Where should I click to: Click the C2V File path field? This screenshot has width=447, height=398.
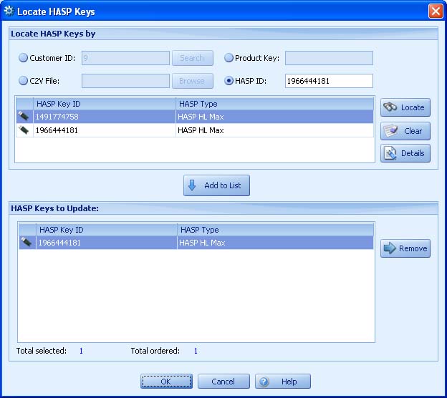[125, 81]
